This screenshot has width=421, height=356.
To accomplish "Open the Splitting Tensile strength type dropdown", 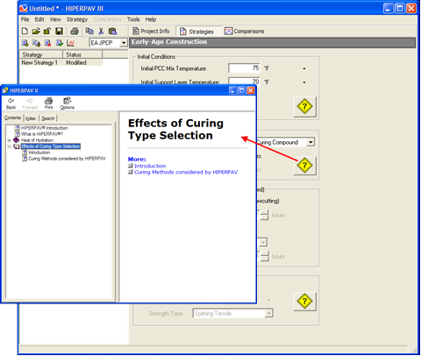I will 268,314.
